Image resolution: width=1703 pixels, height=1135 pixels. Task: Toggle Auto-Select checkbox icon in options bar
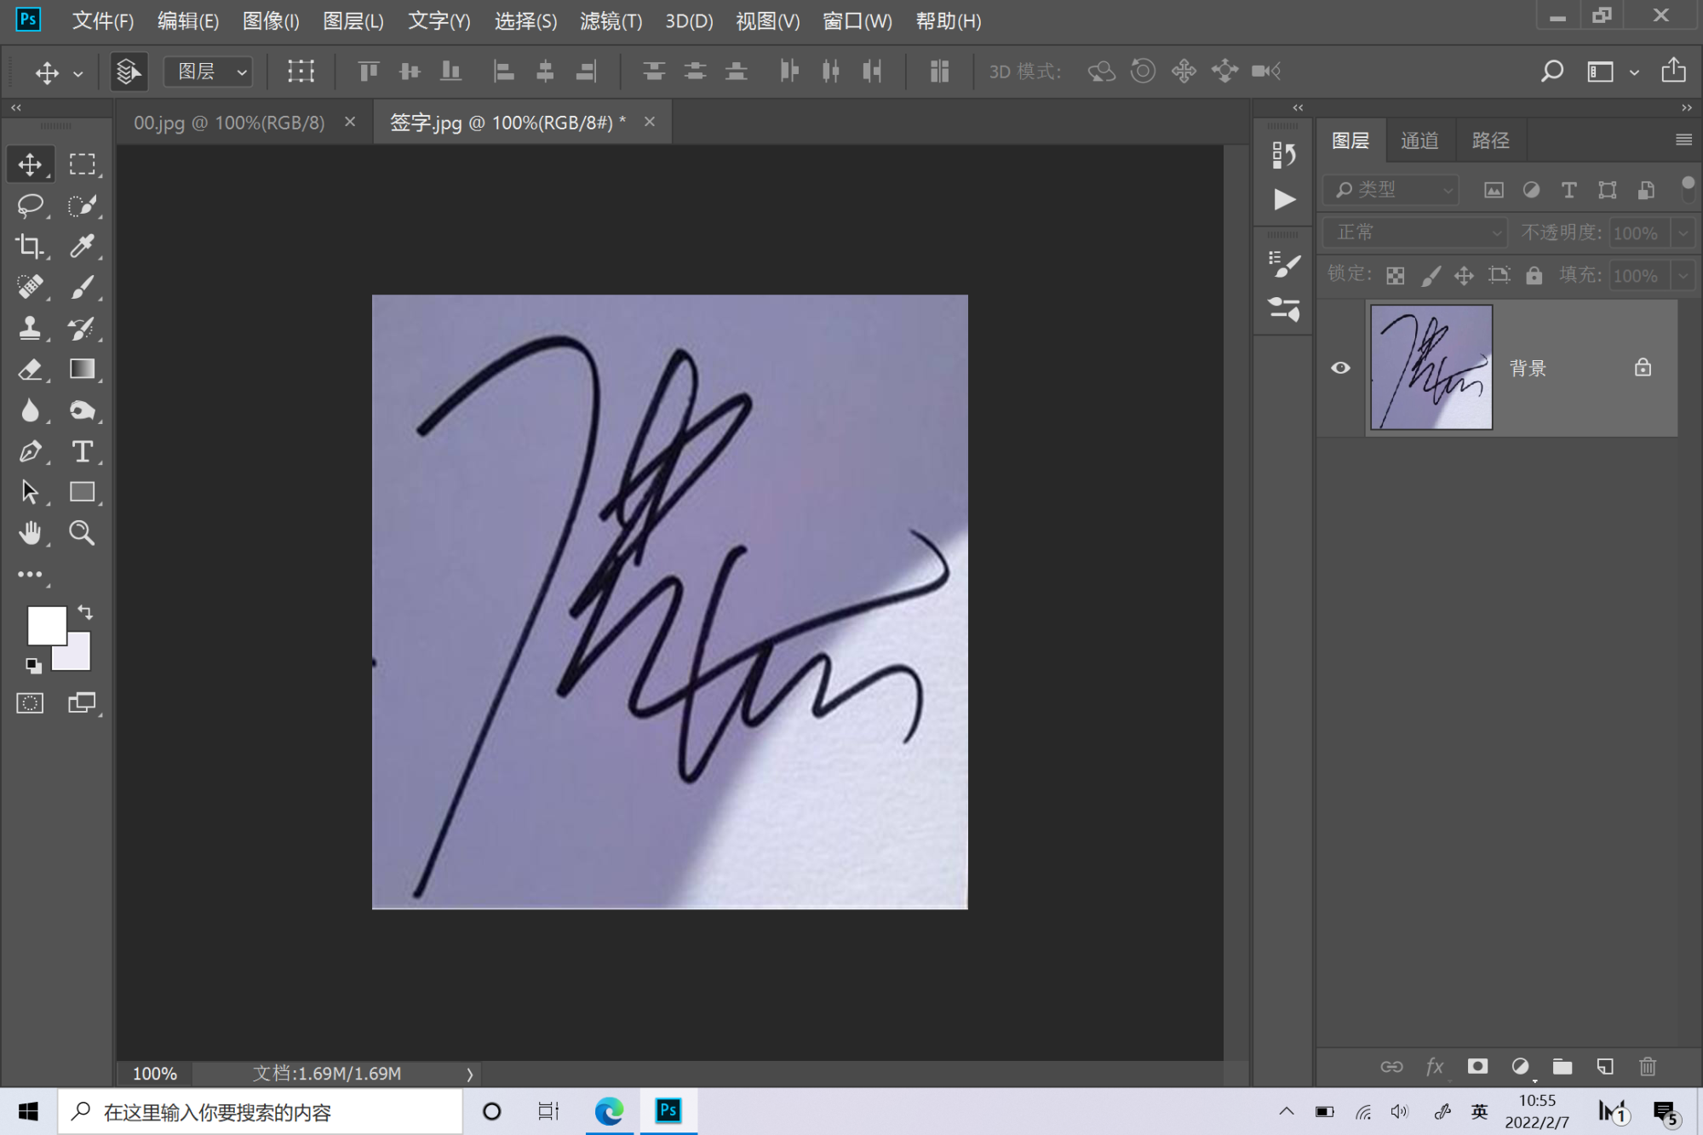129,72
